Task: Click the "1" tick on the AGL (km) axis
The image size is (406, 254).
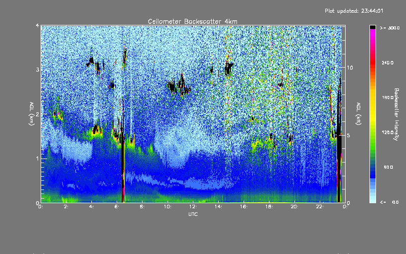Action: (x=38, y=158)
